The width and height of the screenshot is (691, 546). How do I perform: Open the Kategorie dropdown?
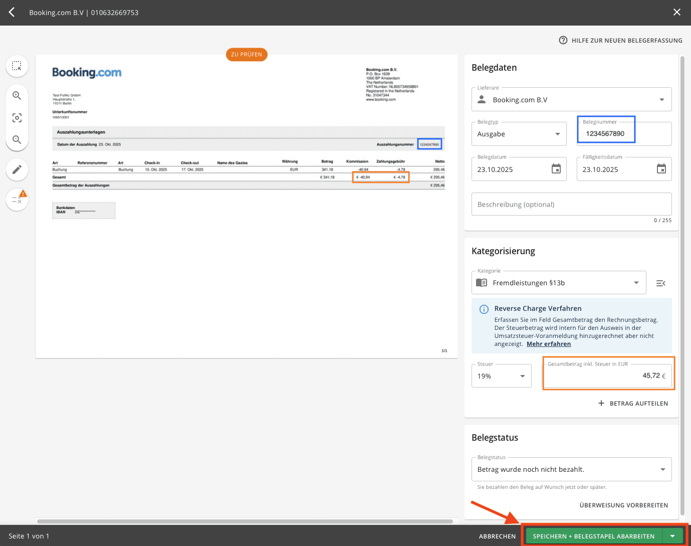coord(559,283)
